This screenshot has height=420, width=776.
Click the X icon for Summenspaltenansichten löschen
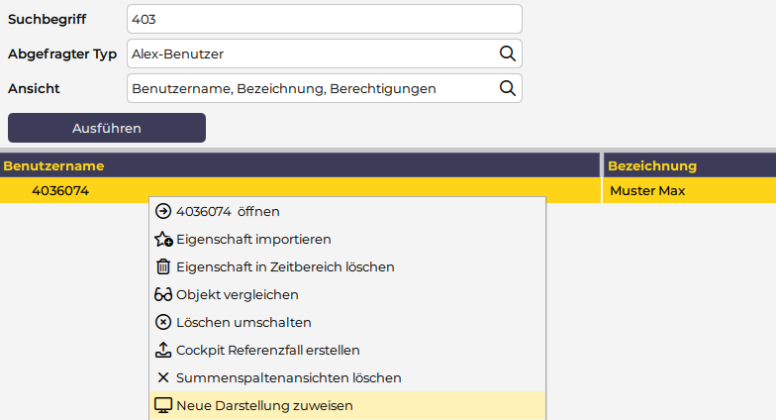(x=163, y=377)
